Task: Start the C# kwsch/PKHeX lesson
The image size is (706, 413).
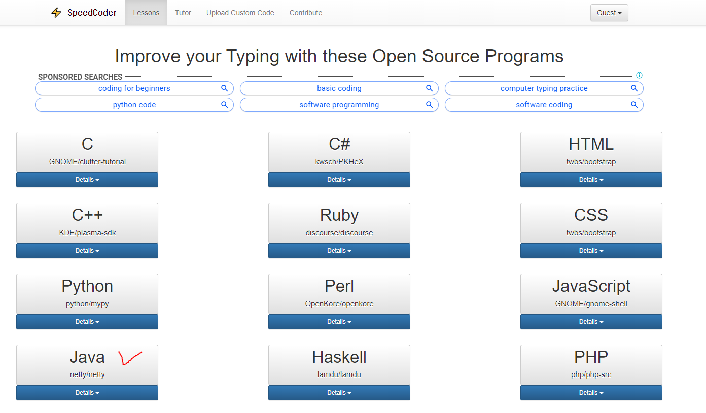Action: click(339, 152)
